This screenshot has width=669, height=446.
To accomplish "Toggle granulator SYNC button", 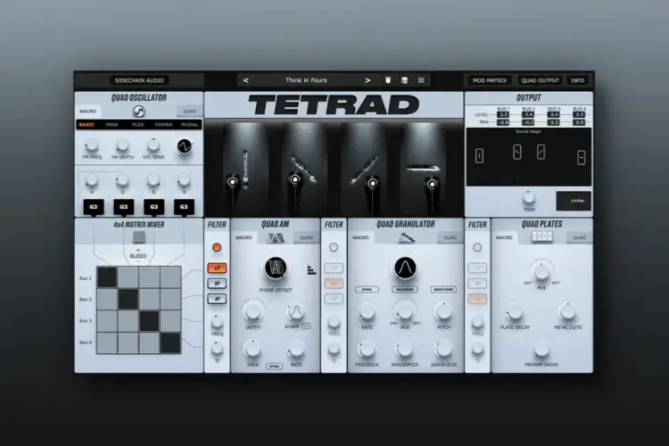I will [367, 289].
